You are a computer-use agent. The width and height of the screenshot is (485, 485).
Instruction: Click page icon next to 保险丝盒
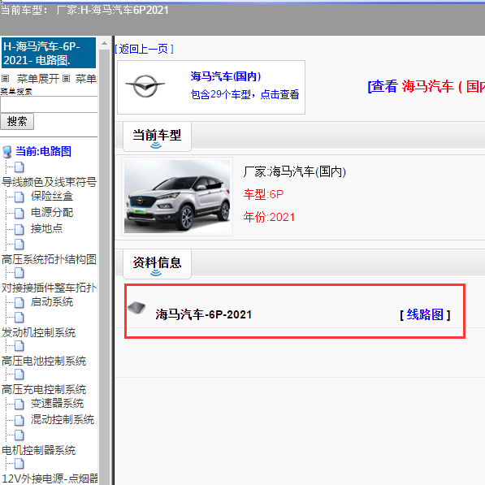click(19, 197)
